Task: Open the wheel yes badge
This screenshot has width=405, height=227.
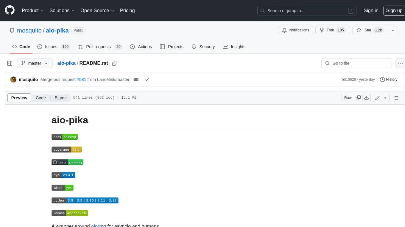Action: [x=63, y=188]
